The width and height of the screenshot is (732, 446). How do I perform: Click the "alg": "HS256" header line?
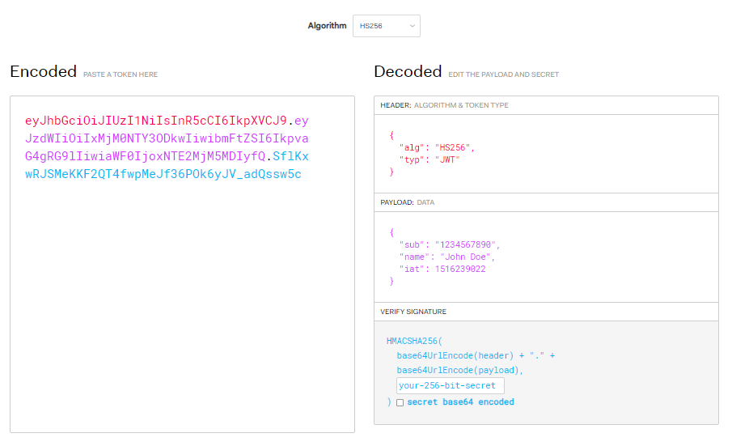[437, 147]
